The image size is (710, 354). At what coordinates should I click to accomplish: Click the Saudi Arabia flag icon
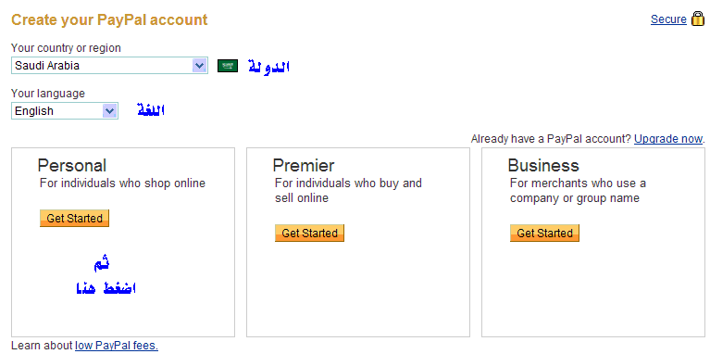tap(228, 66)
